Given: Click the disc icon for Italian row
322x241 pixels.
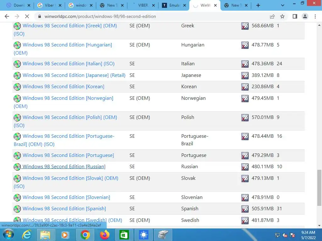Looking at the screenshot, I should tap(17, 64).
